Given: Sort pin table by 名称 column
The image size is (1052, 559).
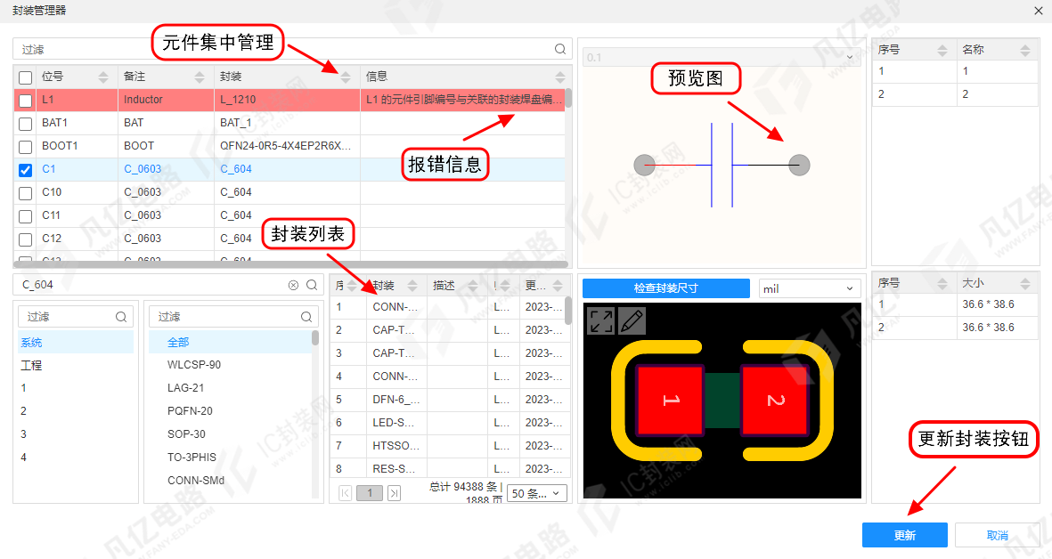Looking at the screenshot, I should pos(1025,50).
